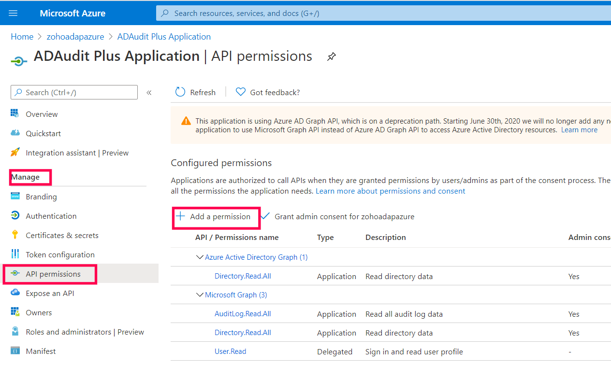Open the Authentication menu item
This screenshot has width=611, height=365.
pyautogui.click(x=51, y=216)
